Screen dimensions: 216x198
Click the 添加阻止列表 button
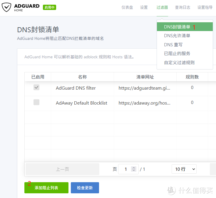(46, 188)
